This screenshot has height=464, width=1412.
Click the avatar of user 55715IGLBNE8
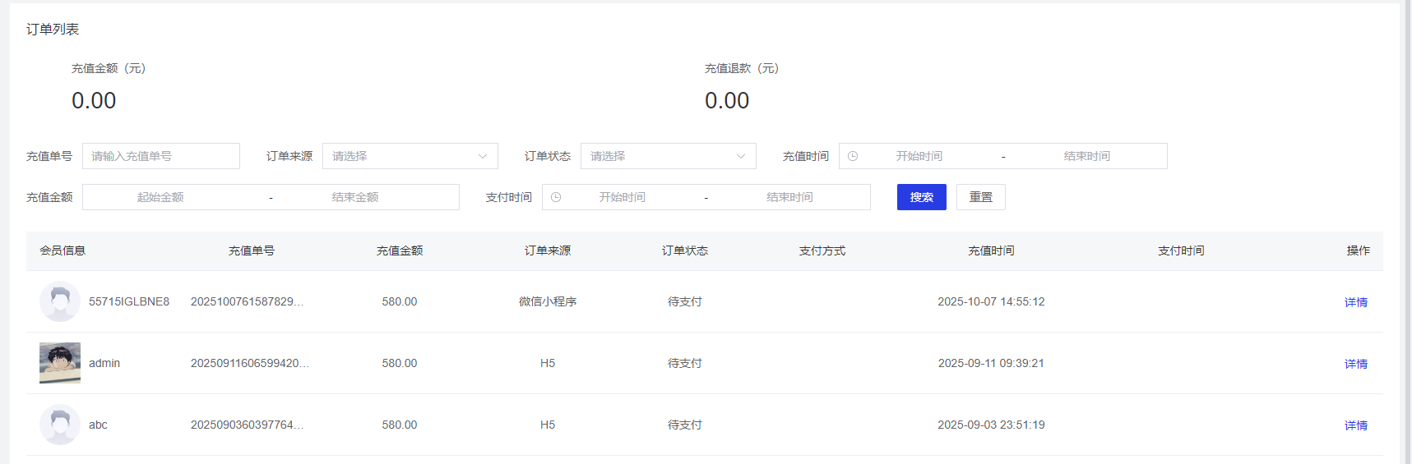click(60, 301)
